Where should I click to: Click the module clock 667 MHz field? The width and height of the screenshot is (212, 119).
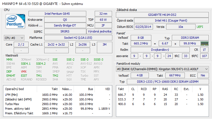(x=175, y=75)
